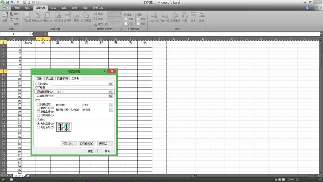Click the range selector icon for 顶端标题行

point(110,91)
